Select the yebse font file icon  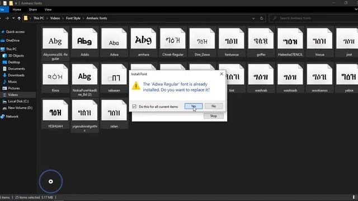click(x=347, y=74)
